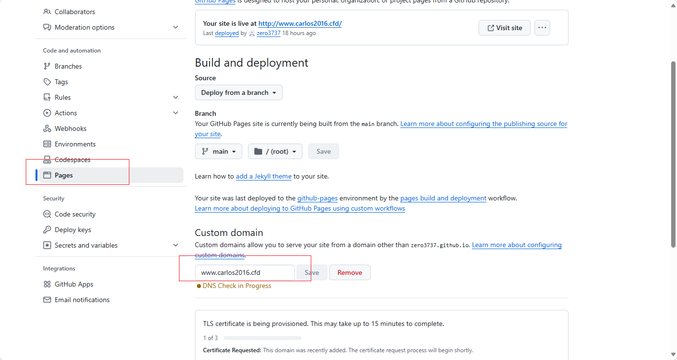Click the Tags tag icon

coord(47,82)
